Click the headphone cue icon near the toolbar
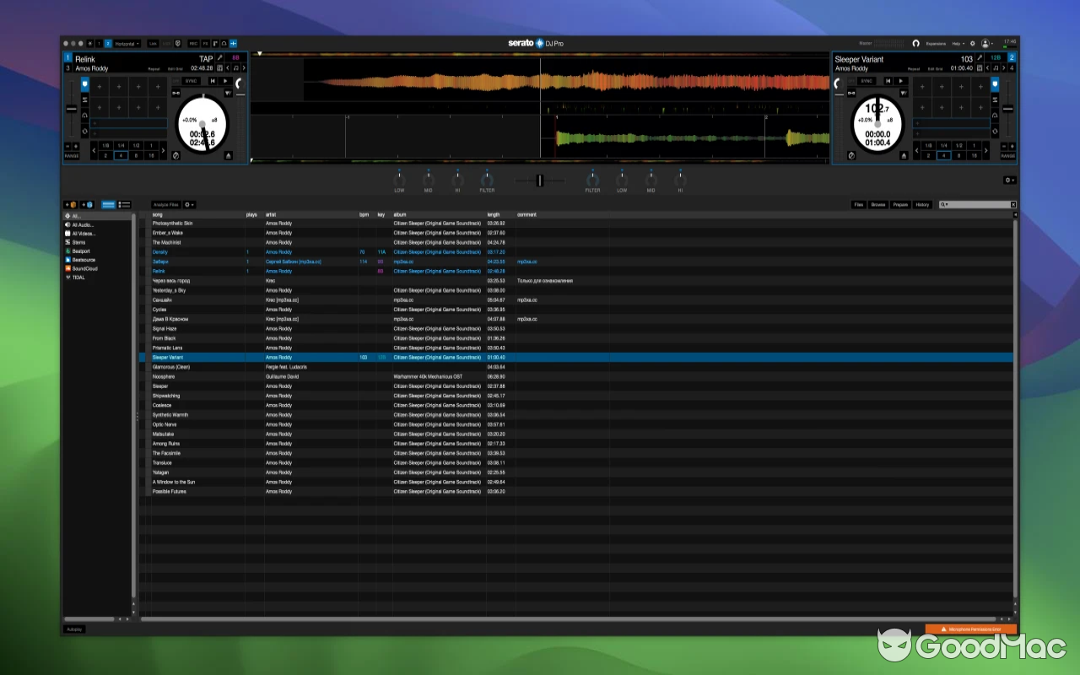This screenshot has height=675, width=1080. pyautogui.click(x=223, y=43)
